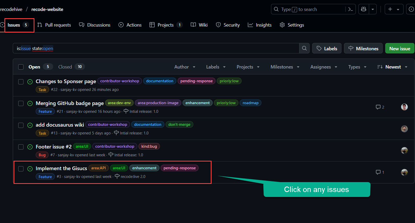Image resolution: width=415 pixels, height=223 pixels.
Task: Expand the Milestones filter dropdown
Action: 285,67
